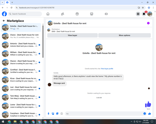This screenshot has height=124, width=156.
Task: Open File Explorer from taskbar
Action: 15,122
